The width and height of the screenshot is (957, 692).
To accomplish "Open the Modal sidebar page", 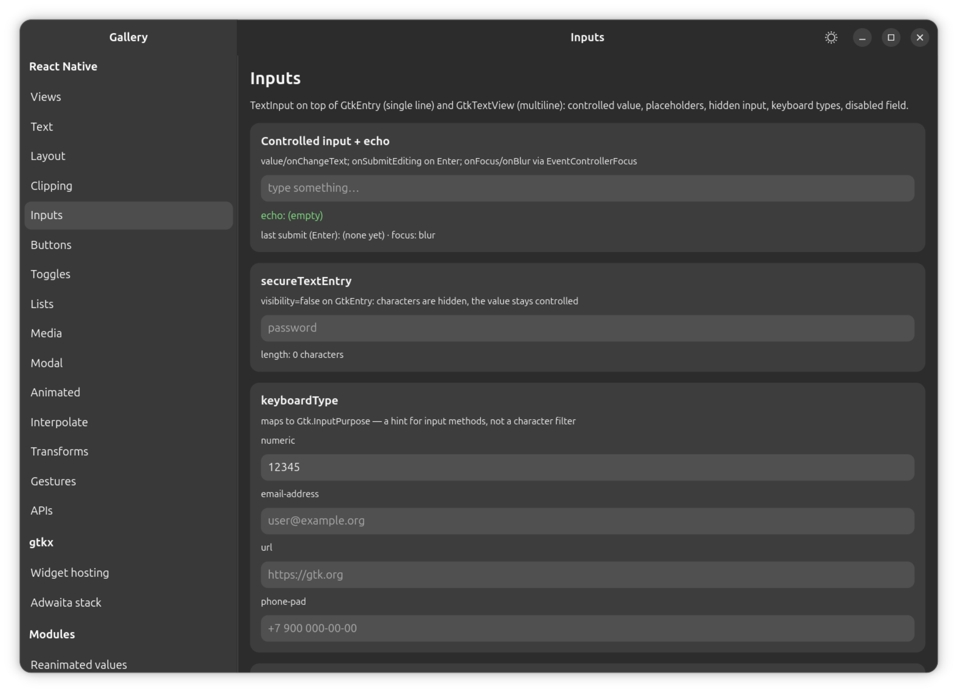I will [129, 363].
